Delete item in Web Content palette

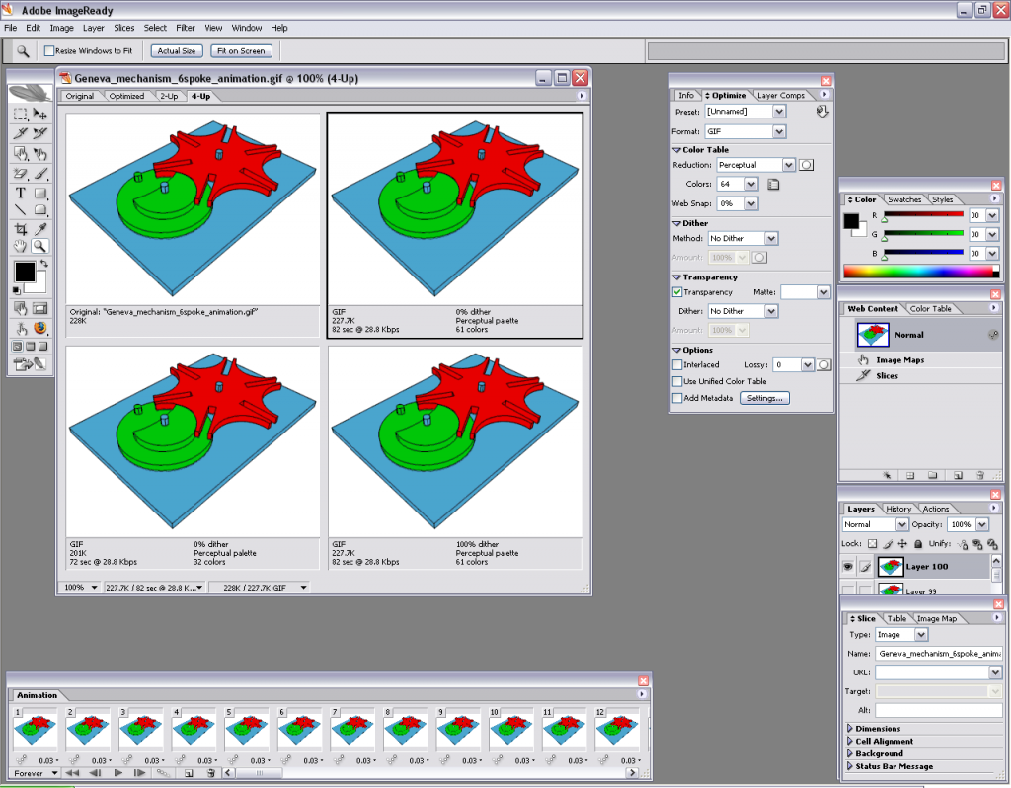pyautogui.click(x=979, y=475)
